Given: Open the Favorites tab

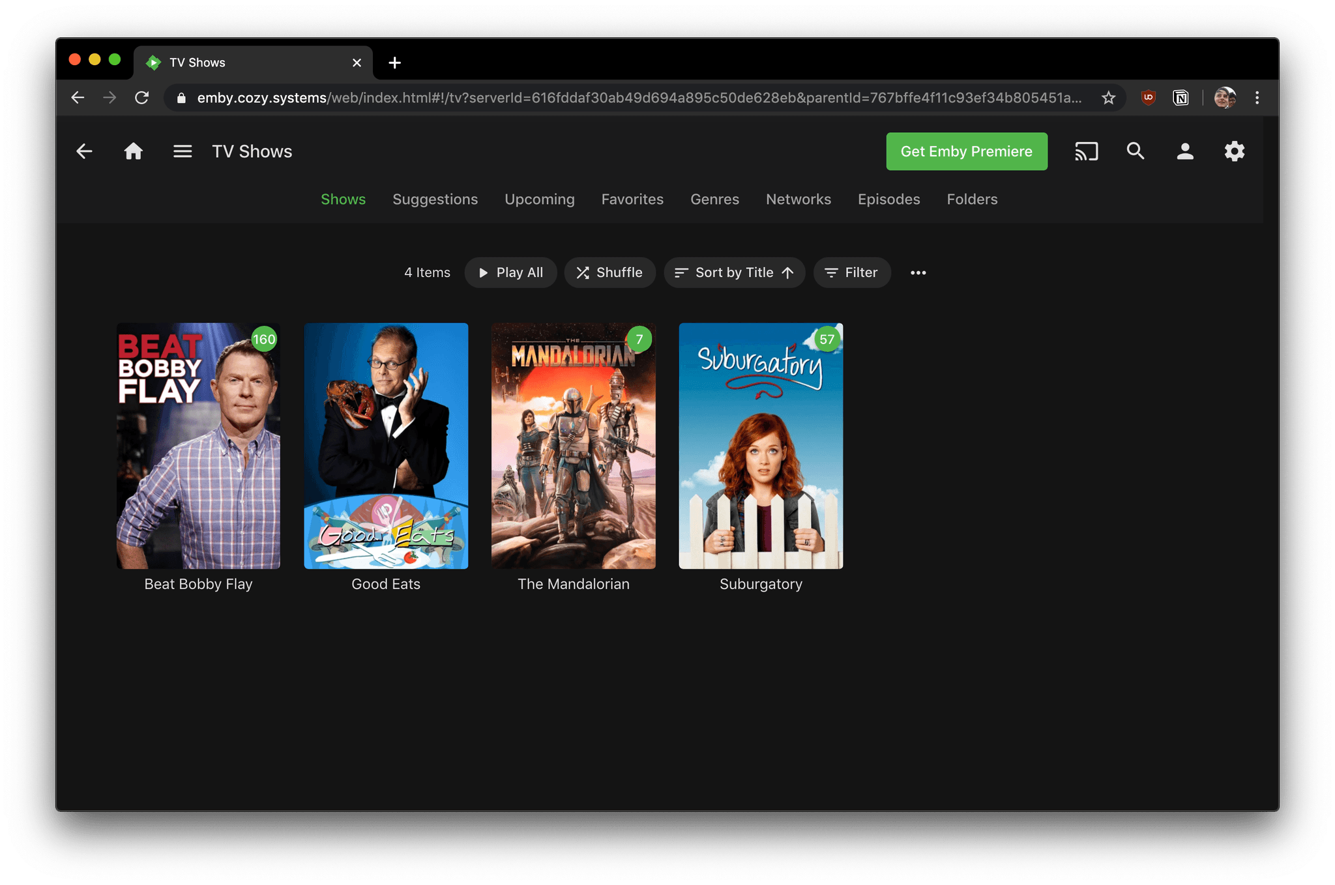Looking at the screenshot, I should pos(632,199).
